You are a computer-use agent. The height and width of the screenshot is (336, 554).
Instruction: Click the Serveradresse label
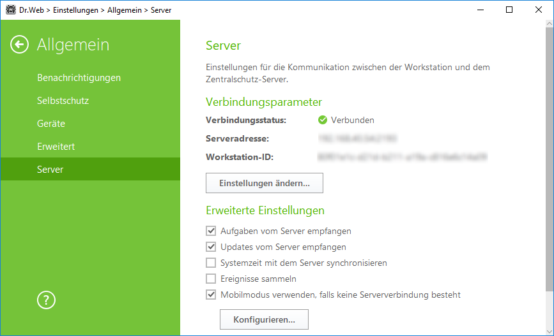(238, 138)
